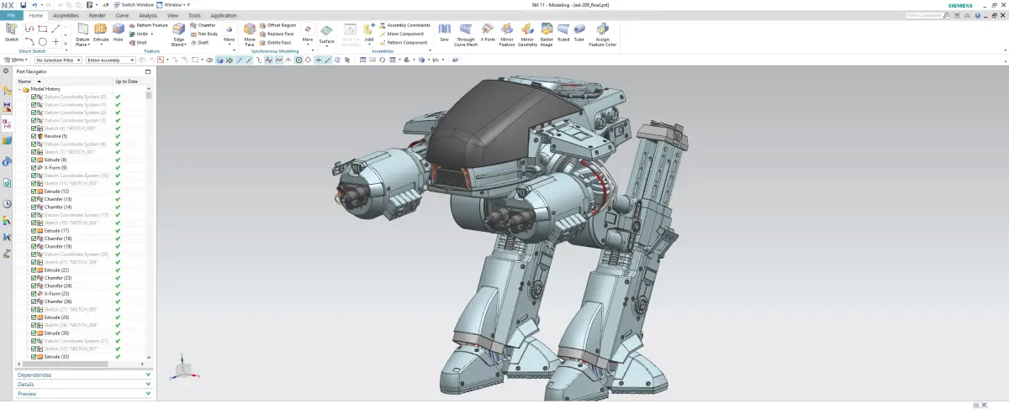
Task: Uncheck the Revolve (5) feature checkbox
Action: click(x=34, y=136)
